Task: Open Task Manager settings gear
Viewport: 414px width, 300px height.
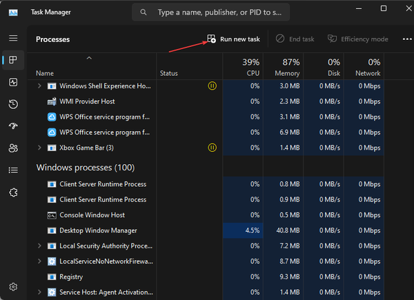Action: pos(13,286)
